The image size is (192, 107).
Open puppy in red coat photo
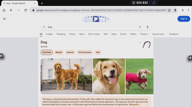point(140,76)
